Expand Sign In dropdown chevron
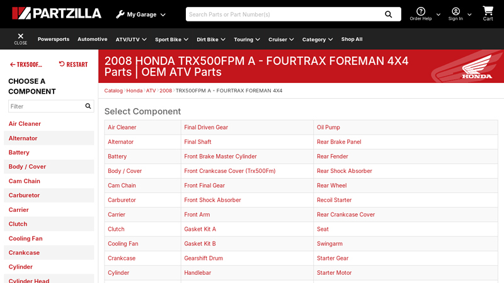 click(469, 14)
